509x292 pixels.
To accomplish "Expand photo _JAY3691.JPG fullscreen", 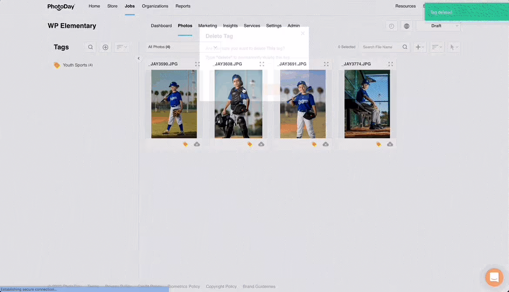I will coord(326,64).
